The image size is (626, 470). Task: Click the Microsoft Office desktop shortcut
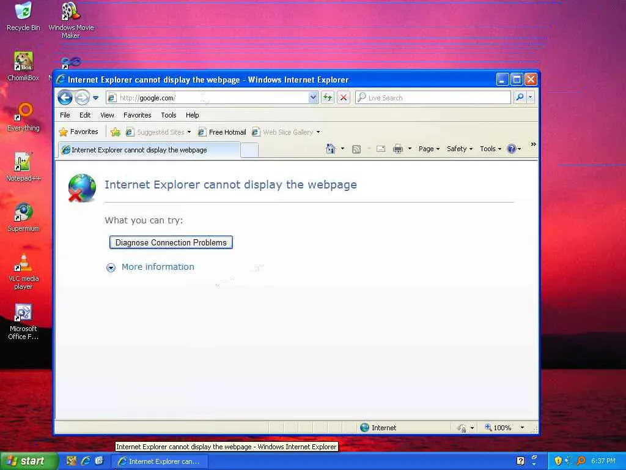pos(23,322)
